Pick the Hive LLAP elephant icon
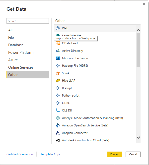 point(58,81)
